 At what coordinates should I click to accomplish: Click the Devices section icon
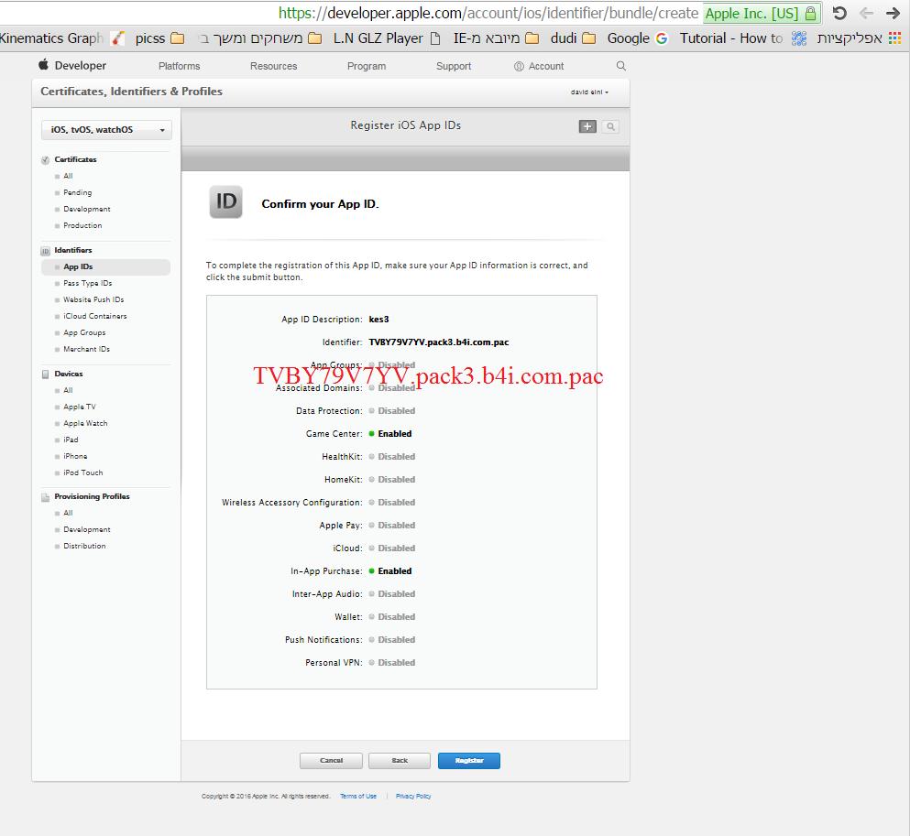pos(45,375)
